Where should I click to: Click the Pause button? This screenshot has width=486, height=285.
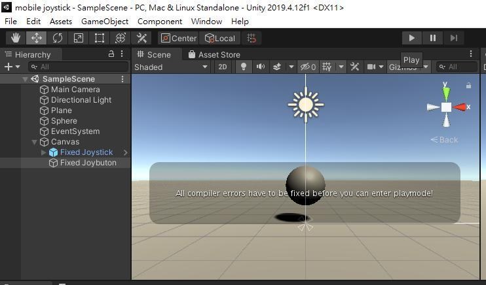(x=433, y=38)
